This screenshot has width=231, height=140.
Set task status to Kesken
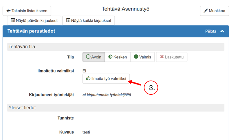point(118,57)
